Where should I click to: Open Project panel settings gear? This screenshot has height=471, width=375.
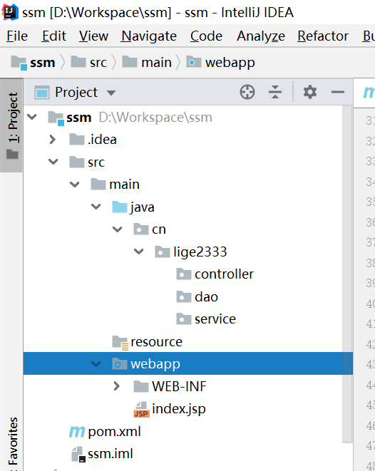(310, 92)
